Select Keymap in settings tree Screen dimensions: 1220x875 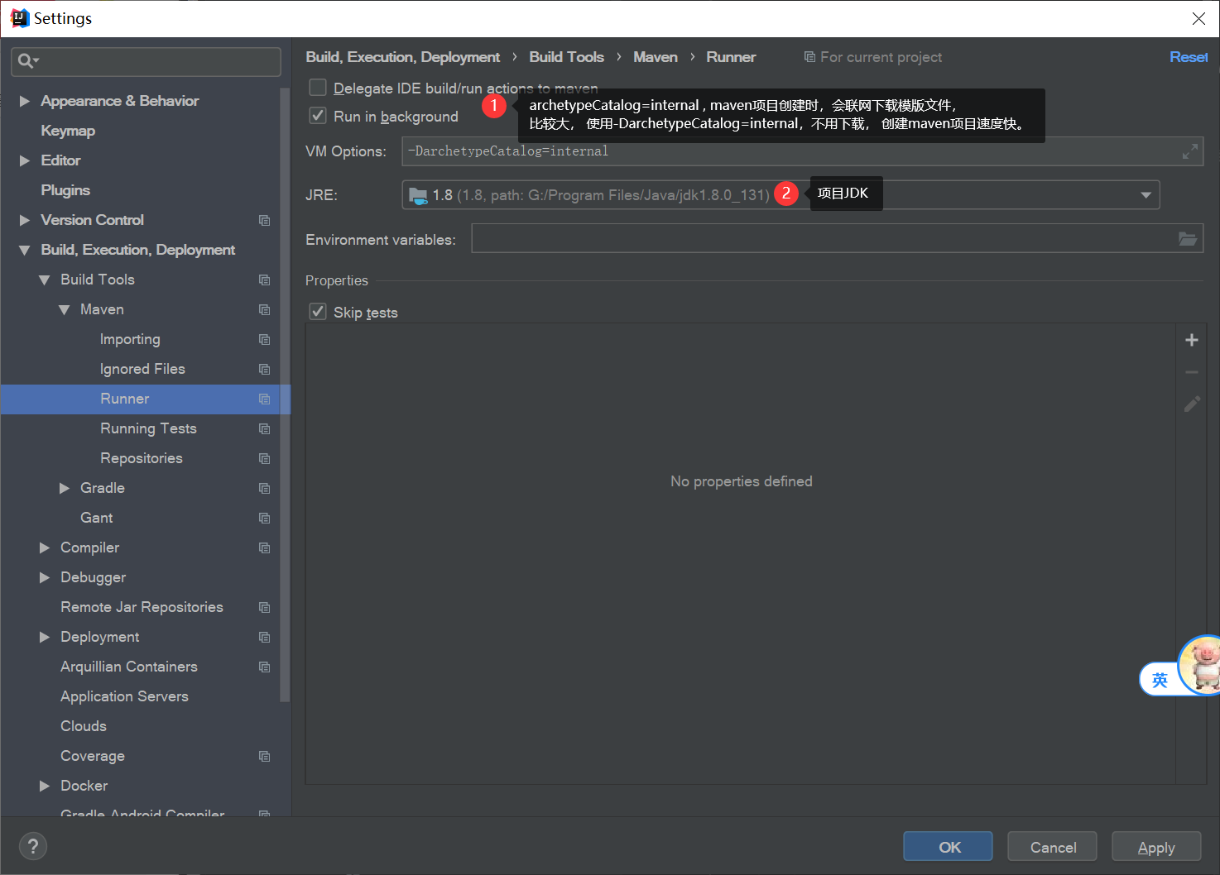[x=68, y=131]
